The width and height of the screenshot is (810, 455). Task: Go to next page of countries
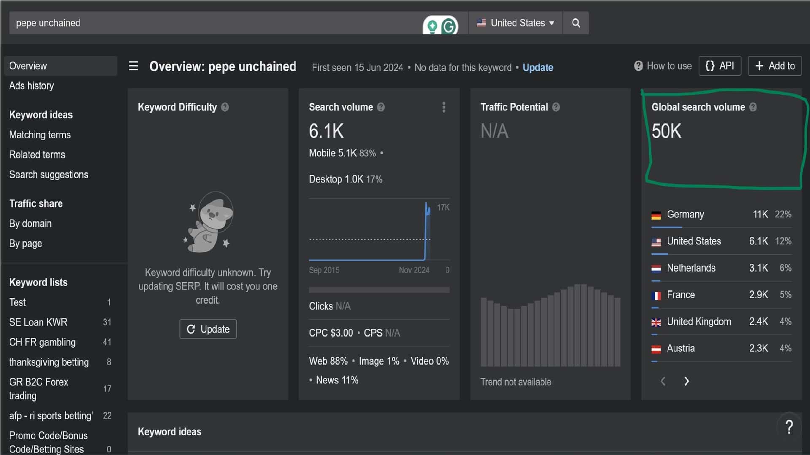click(686, 381)
